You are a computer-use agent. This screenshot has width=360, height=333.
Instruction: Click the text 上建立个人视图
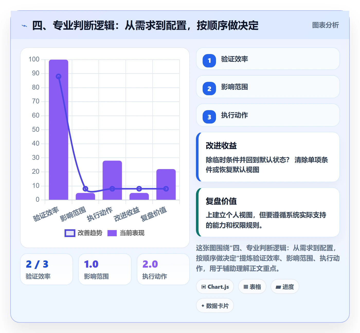[230, 215]
